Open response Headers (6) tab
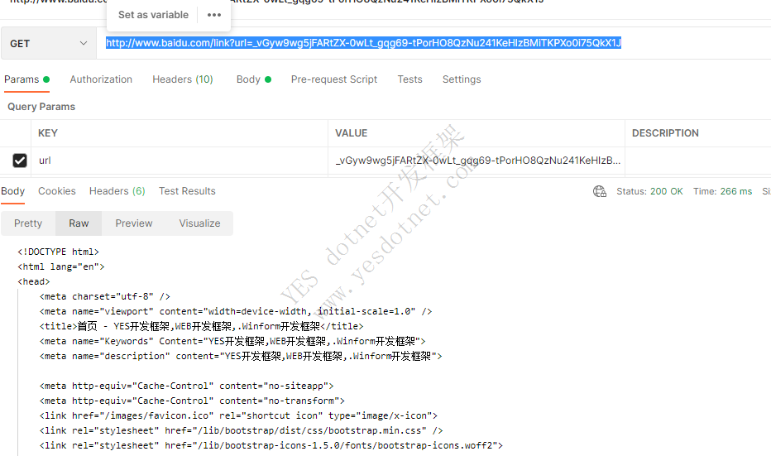This screenshot has width=771, height=456. 117,191
